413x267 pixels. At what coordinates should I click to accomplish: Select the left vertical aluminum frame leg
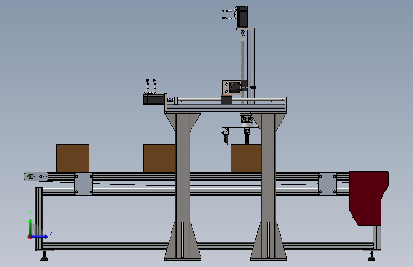coord(39,219)
